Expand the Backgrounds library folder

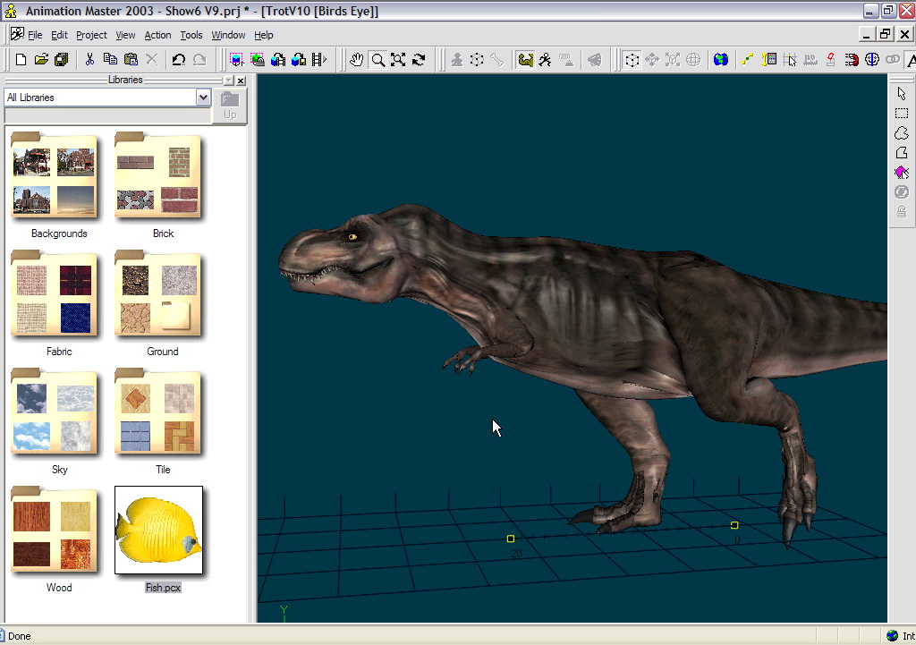point(54,176)
